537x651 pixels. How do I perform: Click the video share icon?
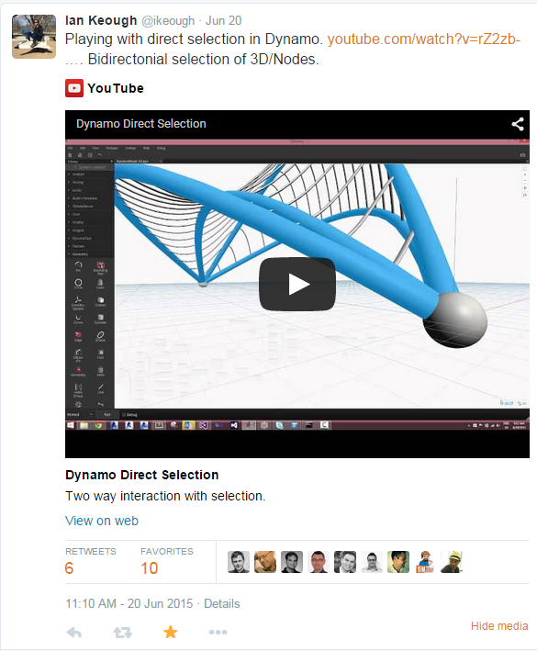(x=517, y=124)
